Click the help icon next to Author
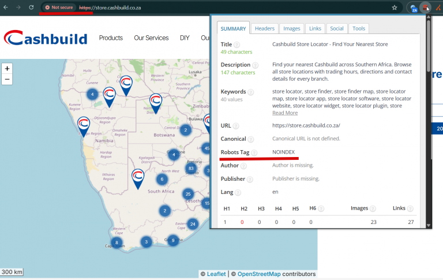The height and width of the screenshot is (280, 443). click(243, 166)
